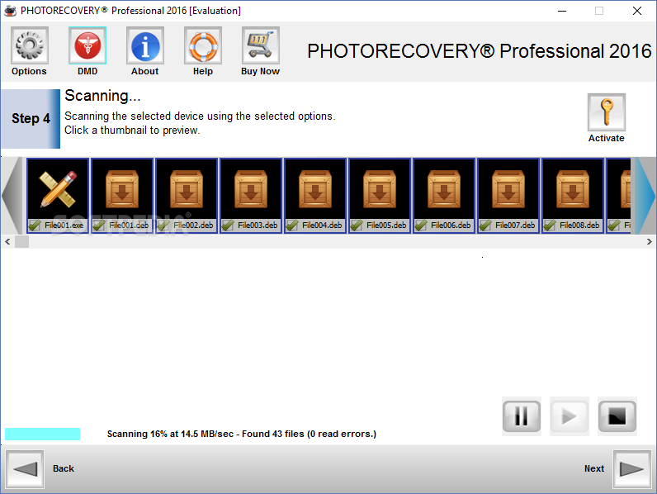The height and width of the screenshot is (494, 657).
Task: Uncheck the File003.deb checkmark
Action: click(228, 226)
